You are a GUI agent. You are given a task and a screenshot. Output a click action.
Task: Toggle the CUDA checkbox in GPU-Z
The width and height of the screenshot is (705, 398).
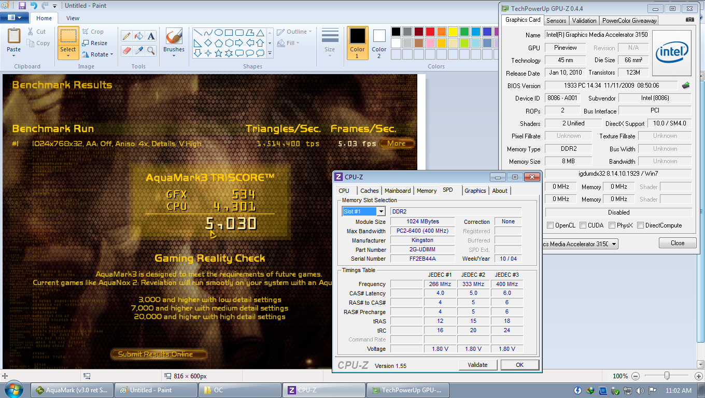pyautogui.click(x=583, y=225)
